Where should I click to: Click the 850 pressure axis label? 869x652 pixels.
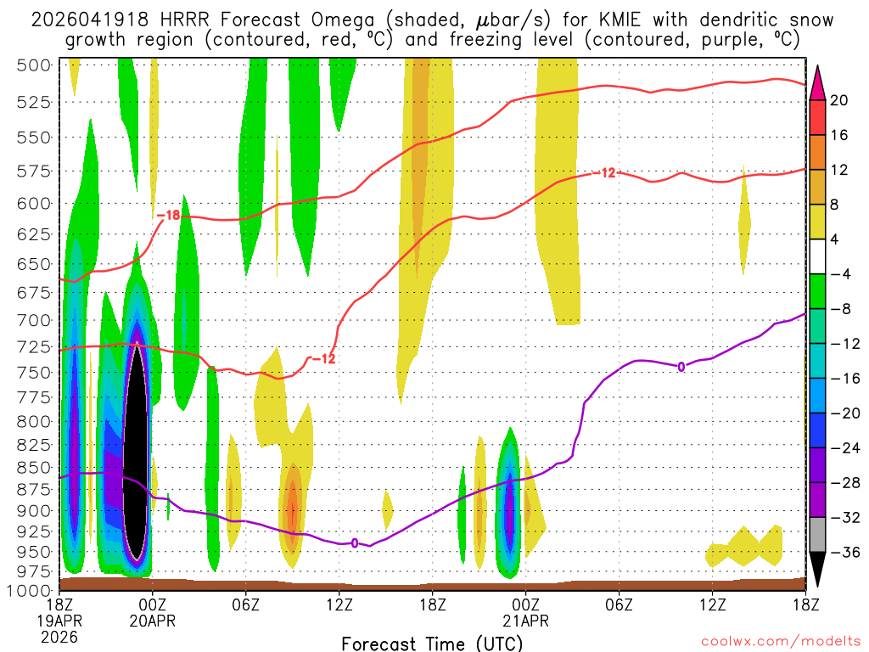tap(34, 468)
